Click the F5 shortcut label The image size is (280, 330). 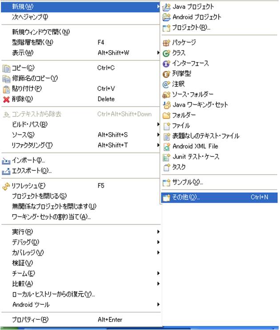point(101,185)
